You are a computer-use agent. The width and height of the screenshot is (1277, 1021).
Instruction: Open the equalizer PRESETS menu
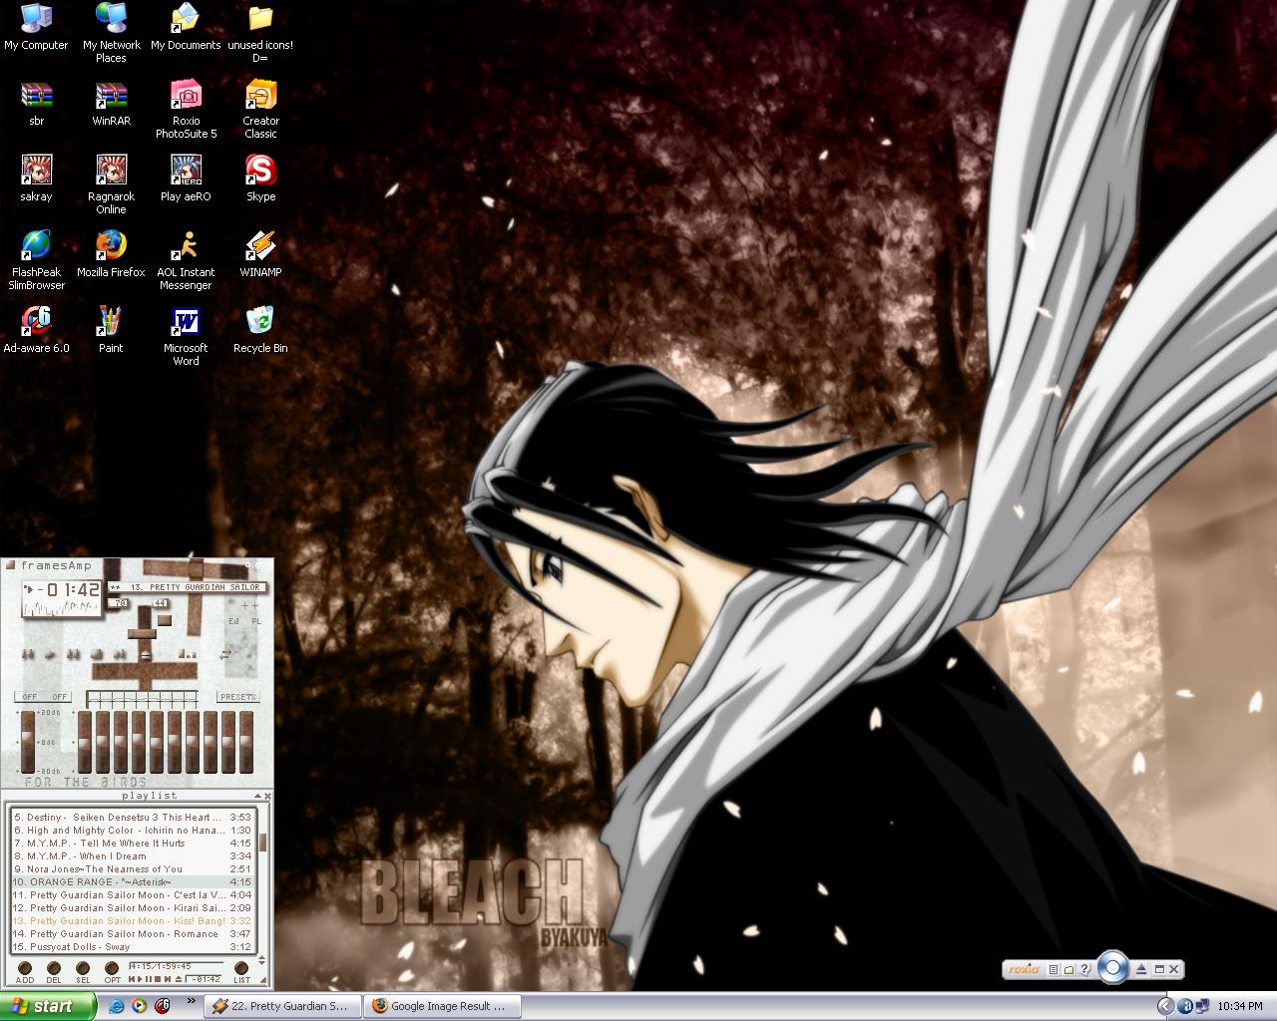click(x=238, y=697)
